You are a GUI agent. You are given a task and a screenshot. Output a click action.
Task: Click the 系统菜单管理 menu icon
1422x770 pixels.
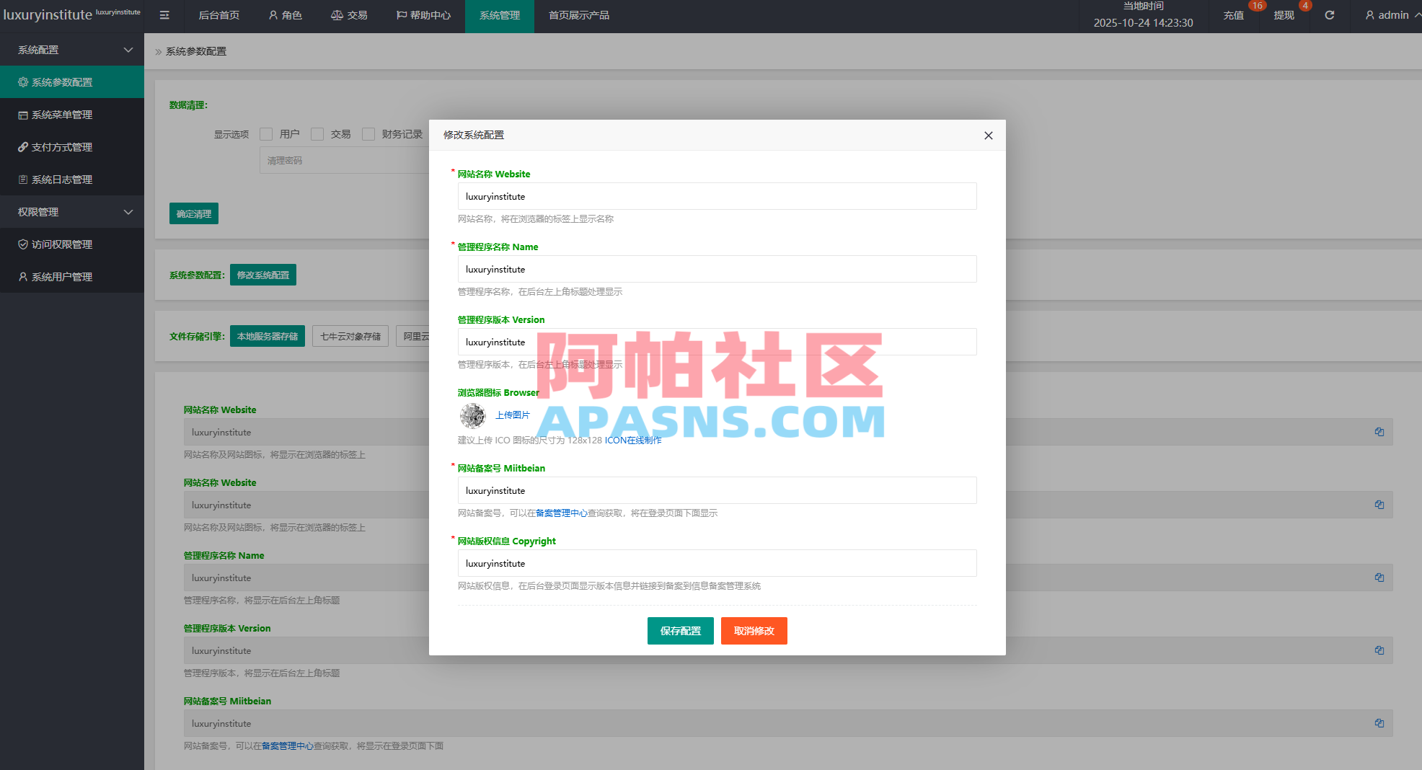[22, 114]
